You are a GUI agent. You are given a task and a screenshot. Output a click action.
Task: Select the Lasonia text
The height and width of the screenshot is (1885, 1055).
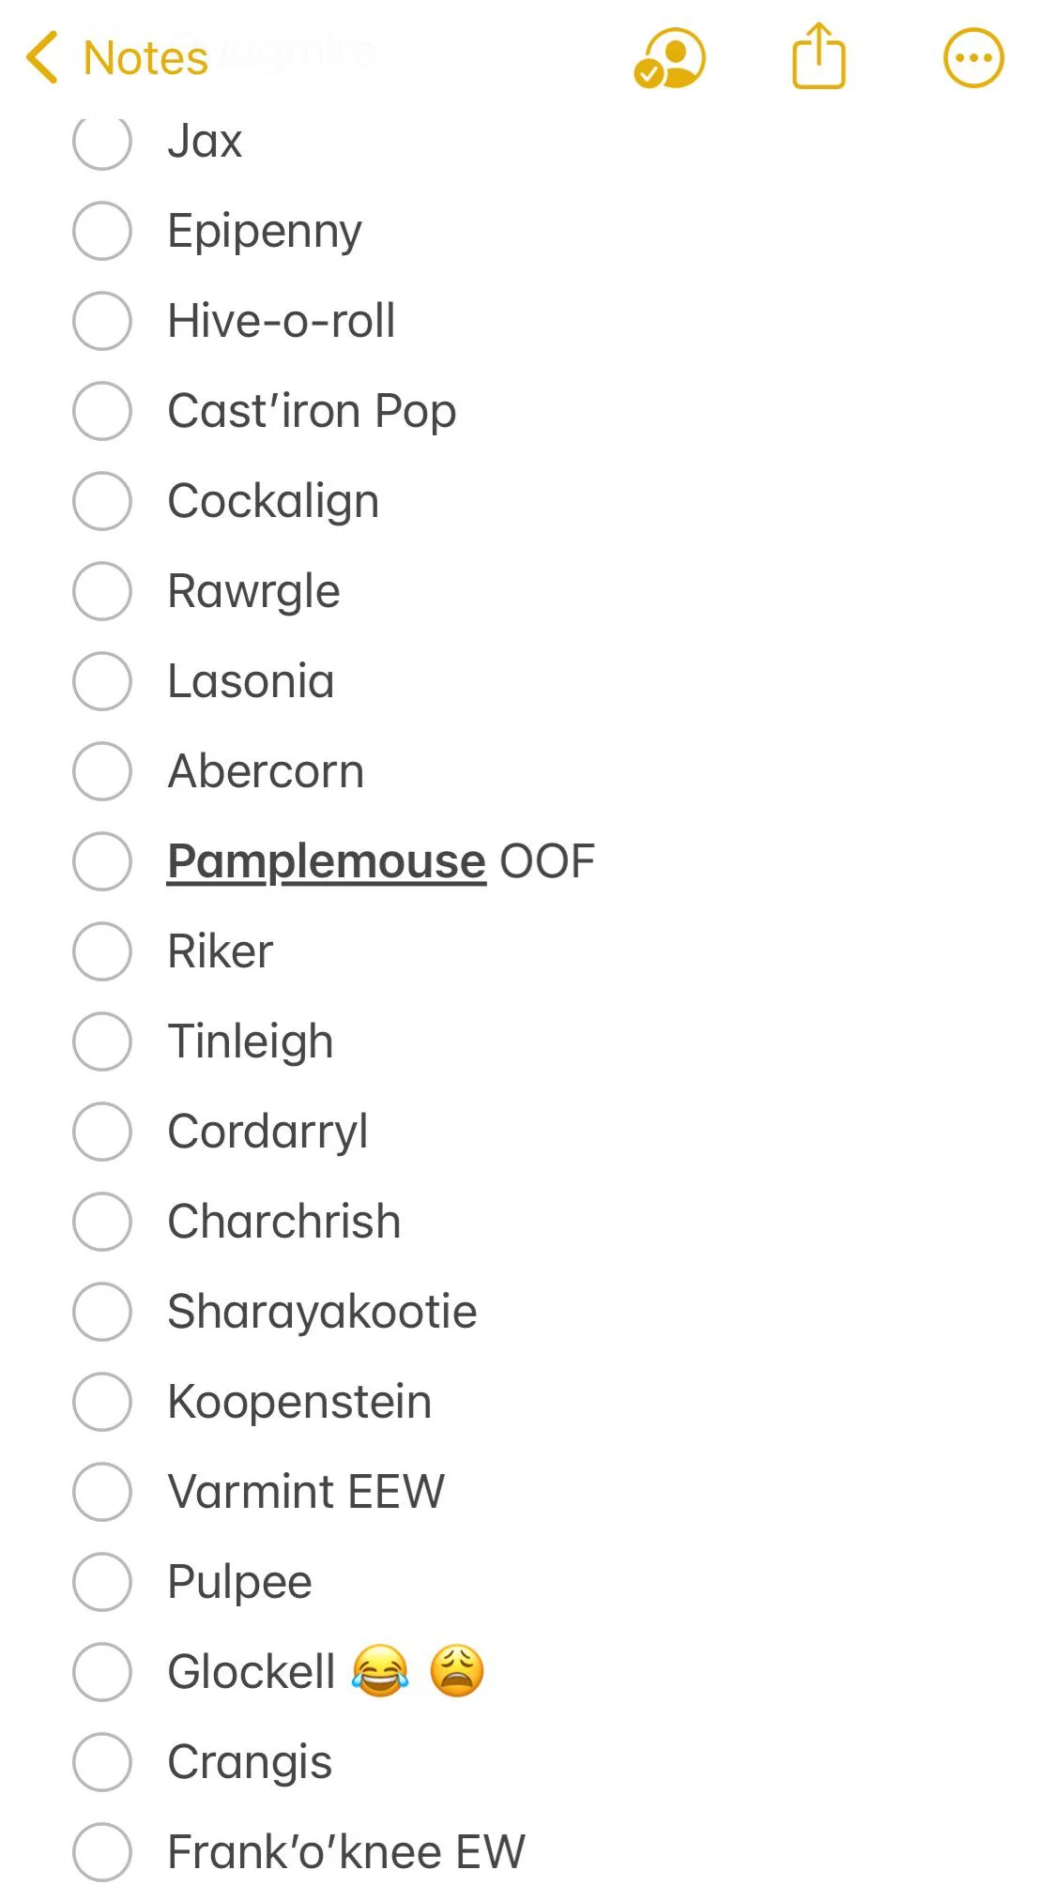coord(250,680)
